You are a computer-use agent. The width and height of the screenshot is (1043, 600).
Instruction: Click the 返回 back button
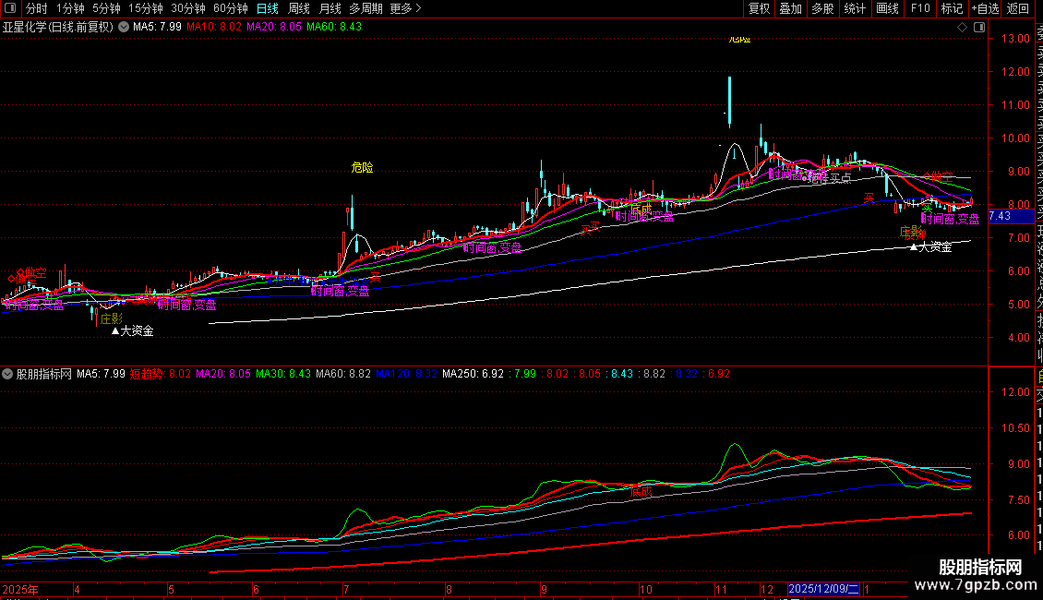pyautogui.click(x=1017, y=8)
